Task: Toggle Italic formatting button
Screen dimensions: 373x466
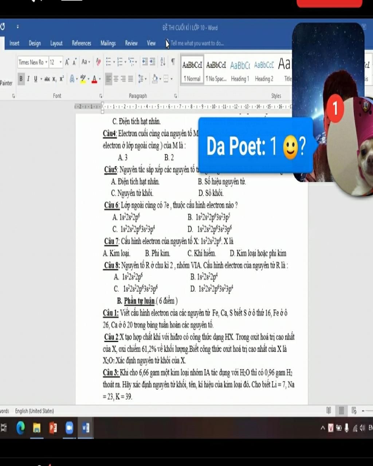Action: click(28, 79)
